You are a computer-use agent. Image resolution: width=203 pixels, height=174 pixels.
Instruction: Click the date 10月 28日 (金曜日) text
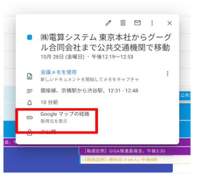(62, 57)
